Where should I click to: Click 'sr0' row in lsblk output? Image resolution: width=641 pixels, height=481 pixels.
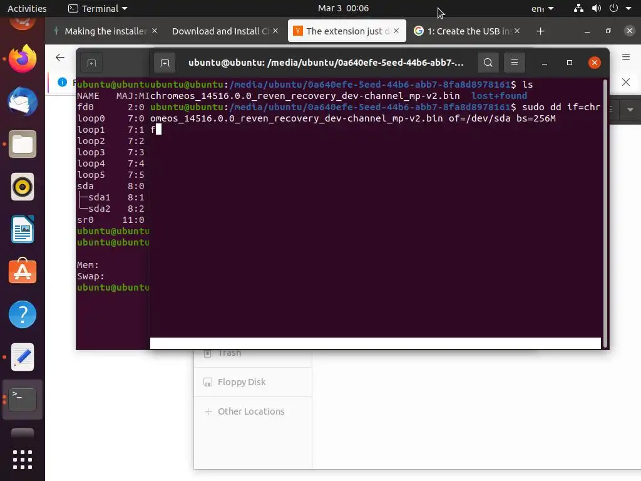(110, 220)
